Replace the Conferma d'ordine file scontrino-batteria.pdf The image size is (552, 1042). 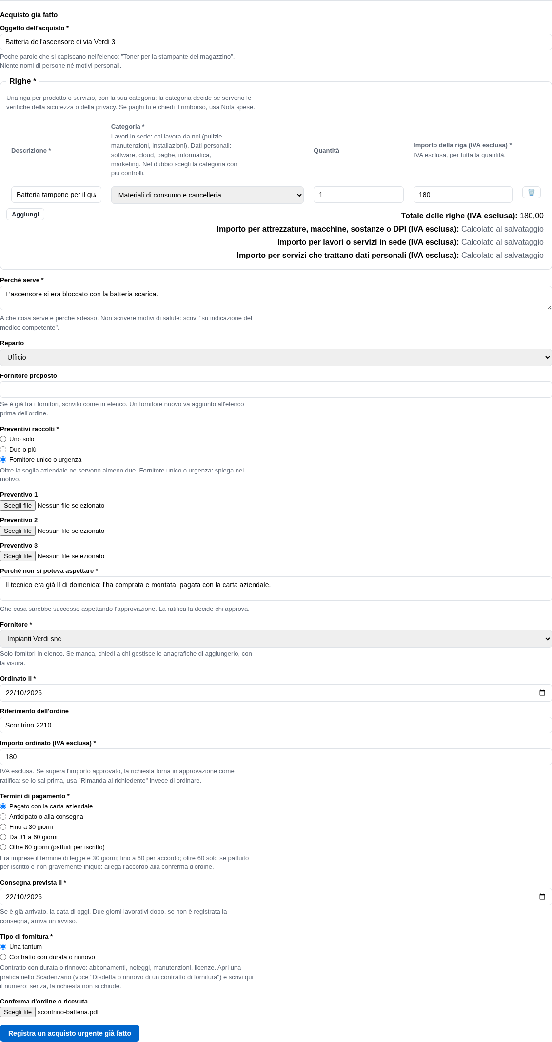pyautogui.click(x=18, y=1012)
